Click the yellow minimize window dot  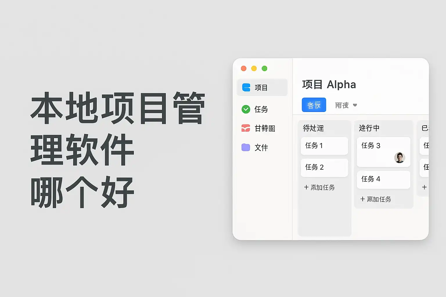click(254, 68)
